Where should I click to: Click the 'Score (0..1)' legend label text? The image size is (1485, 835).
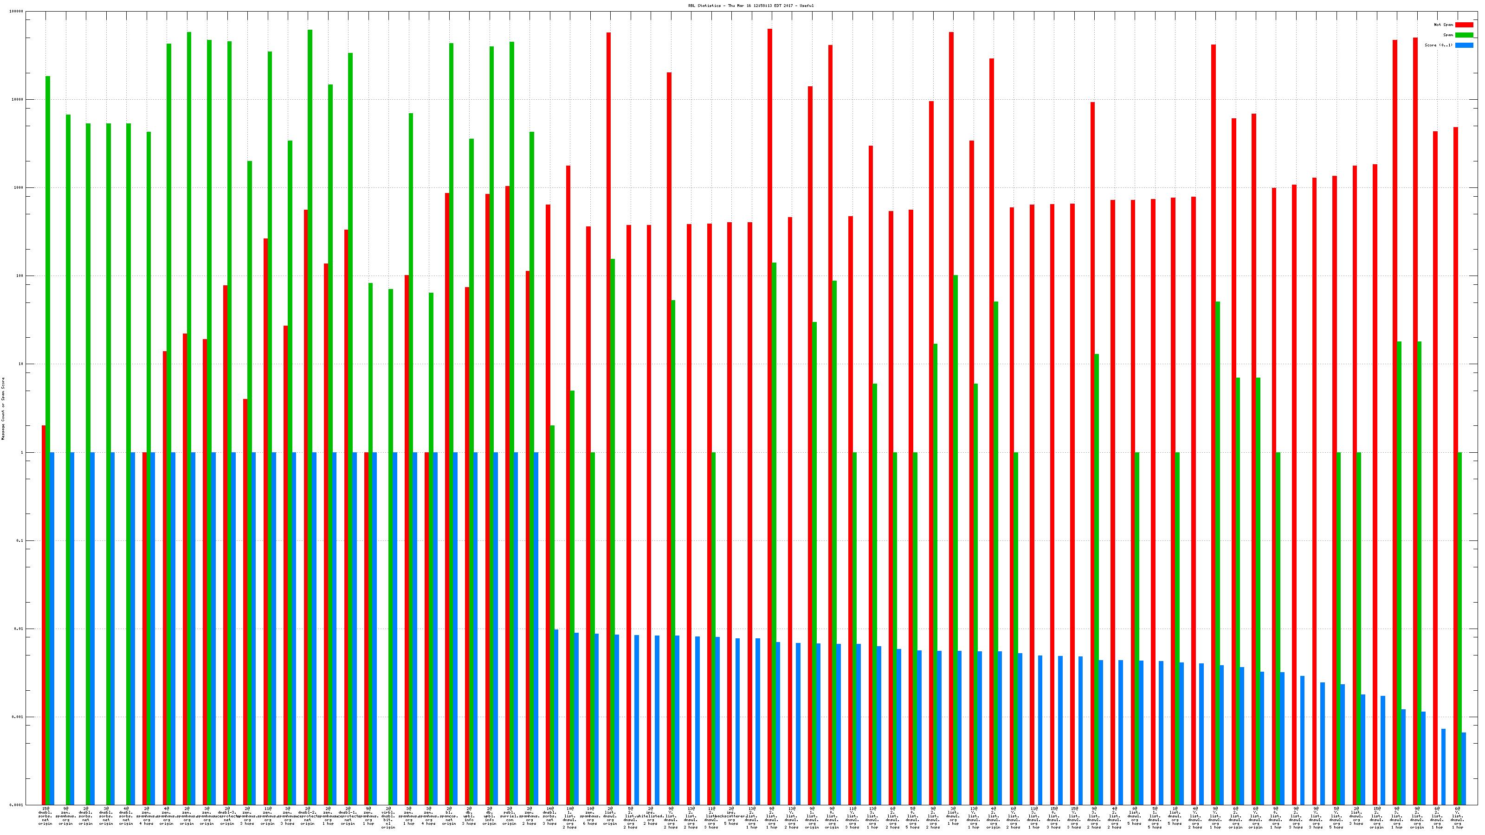click(1438, 45)
